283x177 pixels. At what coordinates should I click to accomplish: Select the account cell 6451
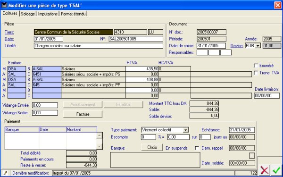(47, 74)
